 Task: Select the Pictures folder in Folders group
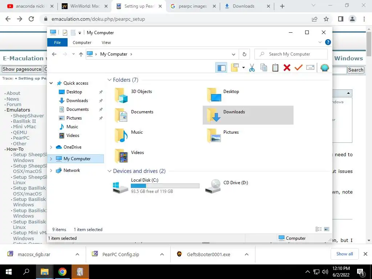point(248,136)
